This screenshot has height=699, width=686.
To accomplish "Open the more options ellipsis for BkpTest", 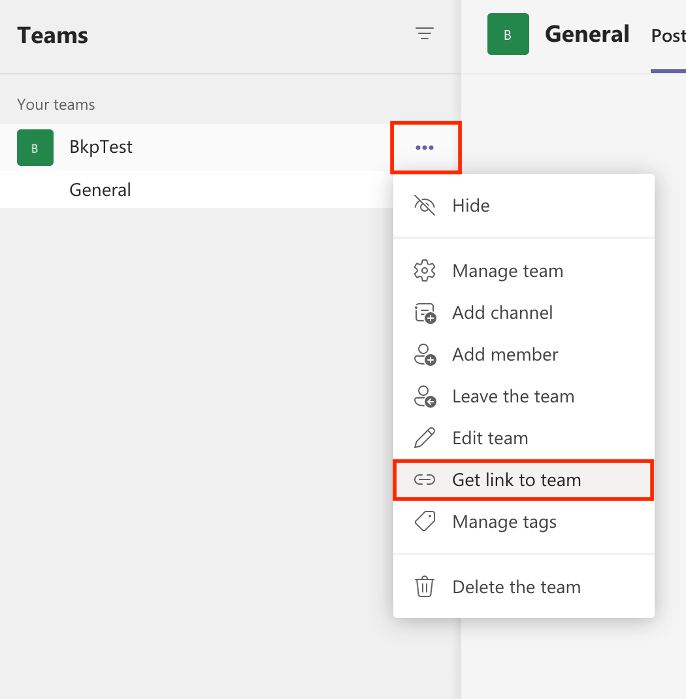I will tap(425, 147).
